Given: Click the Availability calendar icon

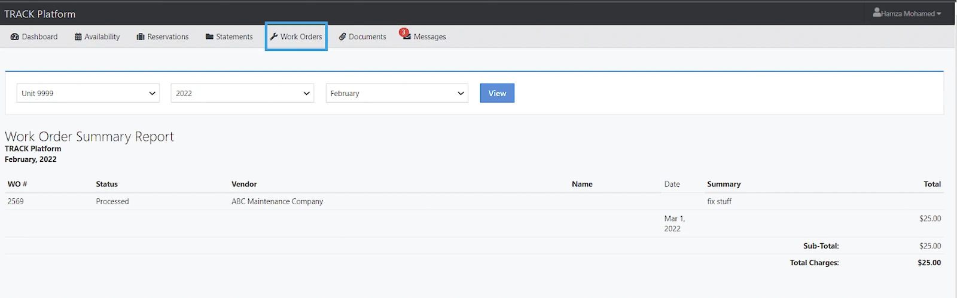Looking at the screenshot, I should tap(78, 37).
